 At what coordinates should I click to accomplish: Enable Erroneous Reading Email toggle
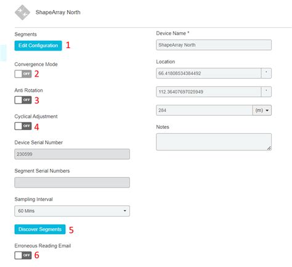pyautogui.click(x=23, y=255)
